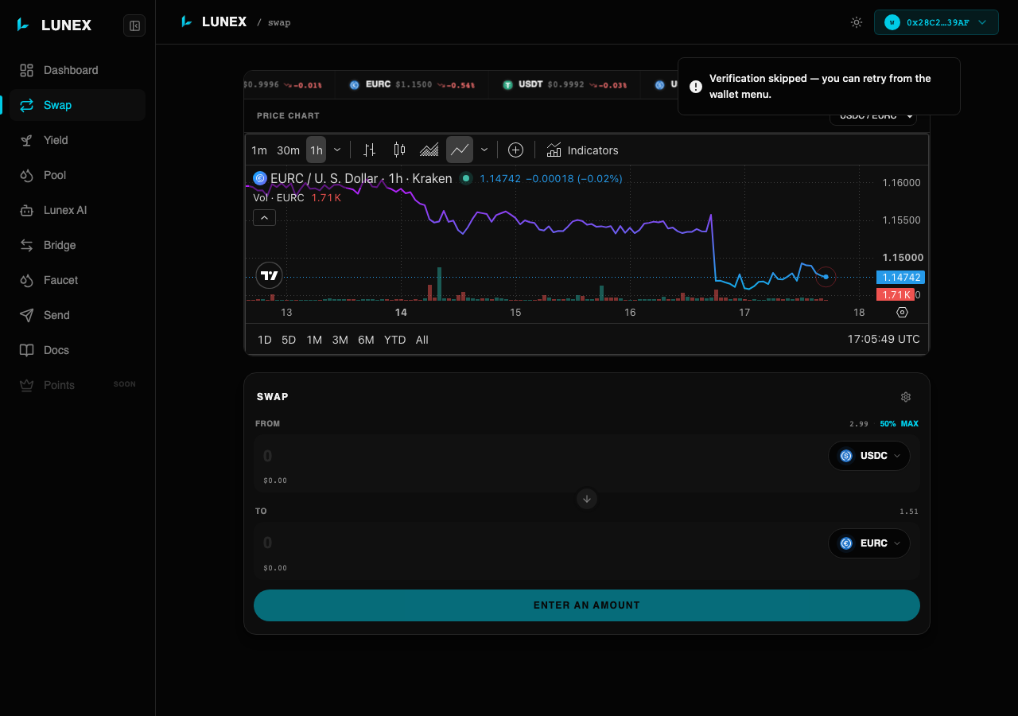The width and height of the screenshot is (1018, 716).
Task: Click the From amount input field
Action: click(x=541, y=457)
